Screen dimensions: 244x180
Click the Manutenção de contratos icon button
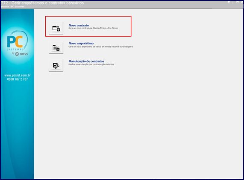tap(56, 66)
